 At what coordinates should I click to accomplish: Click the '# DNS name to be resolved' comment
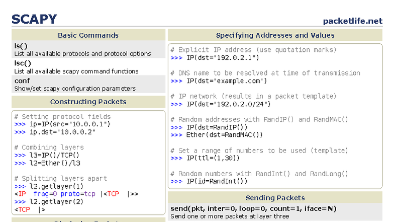pos(265,73)
